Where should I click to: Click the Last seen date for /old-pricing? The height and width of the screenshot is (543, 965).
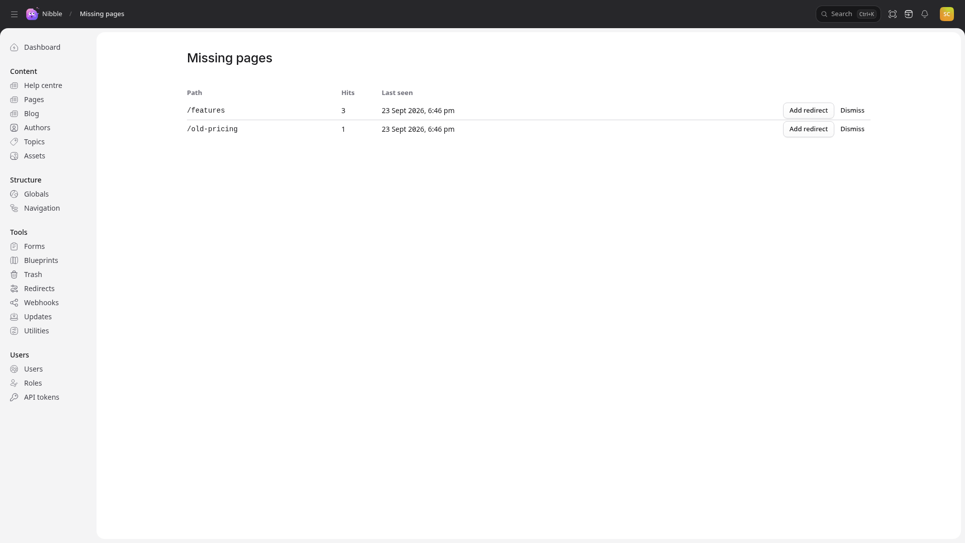(418, 129)
